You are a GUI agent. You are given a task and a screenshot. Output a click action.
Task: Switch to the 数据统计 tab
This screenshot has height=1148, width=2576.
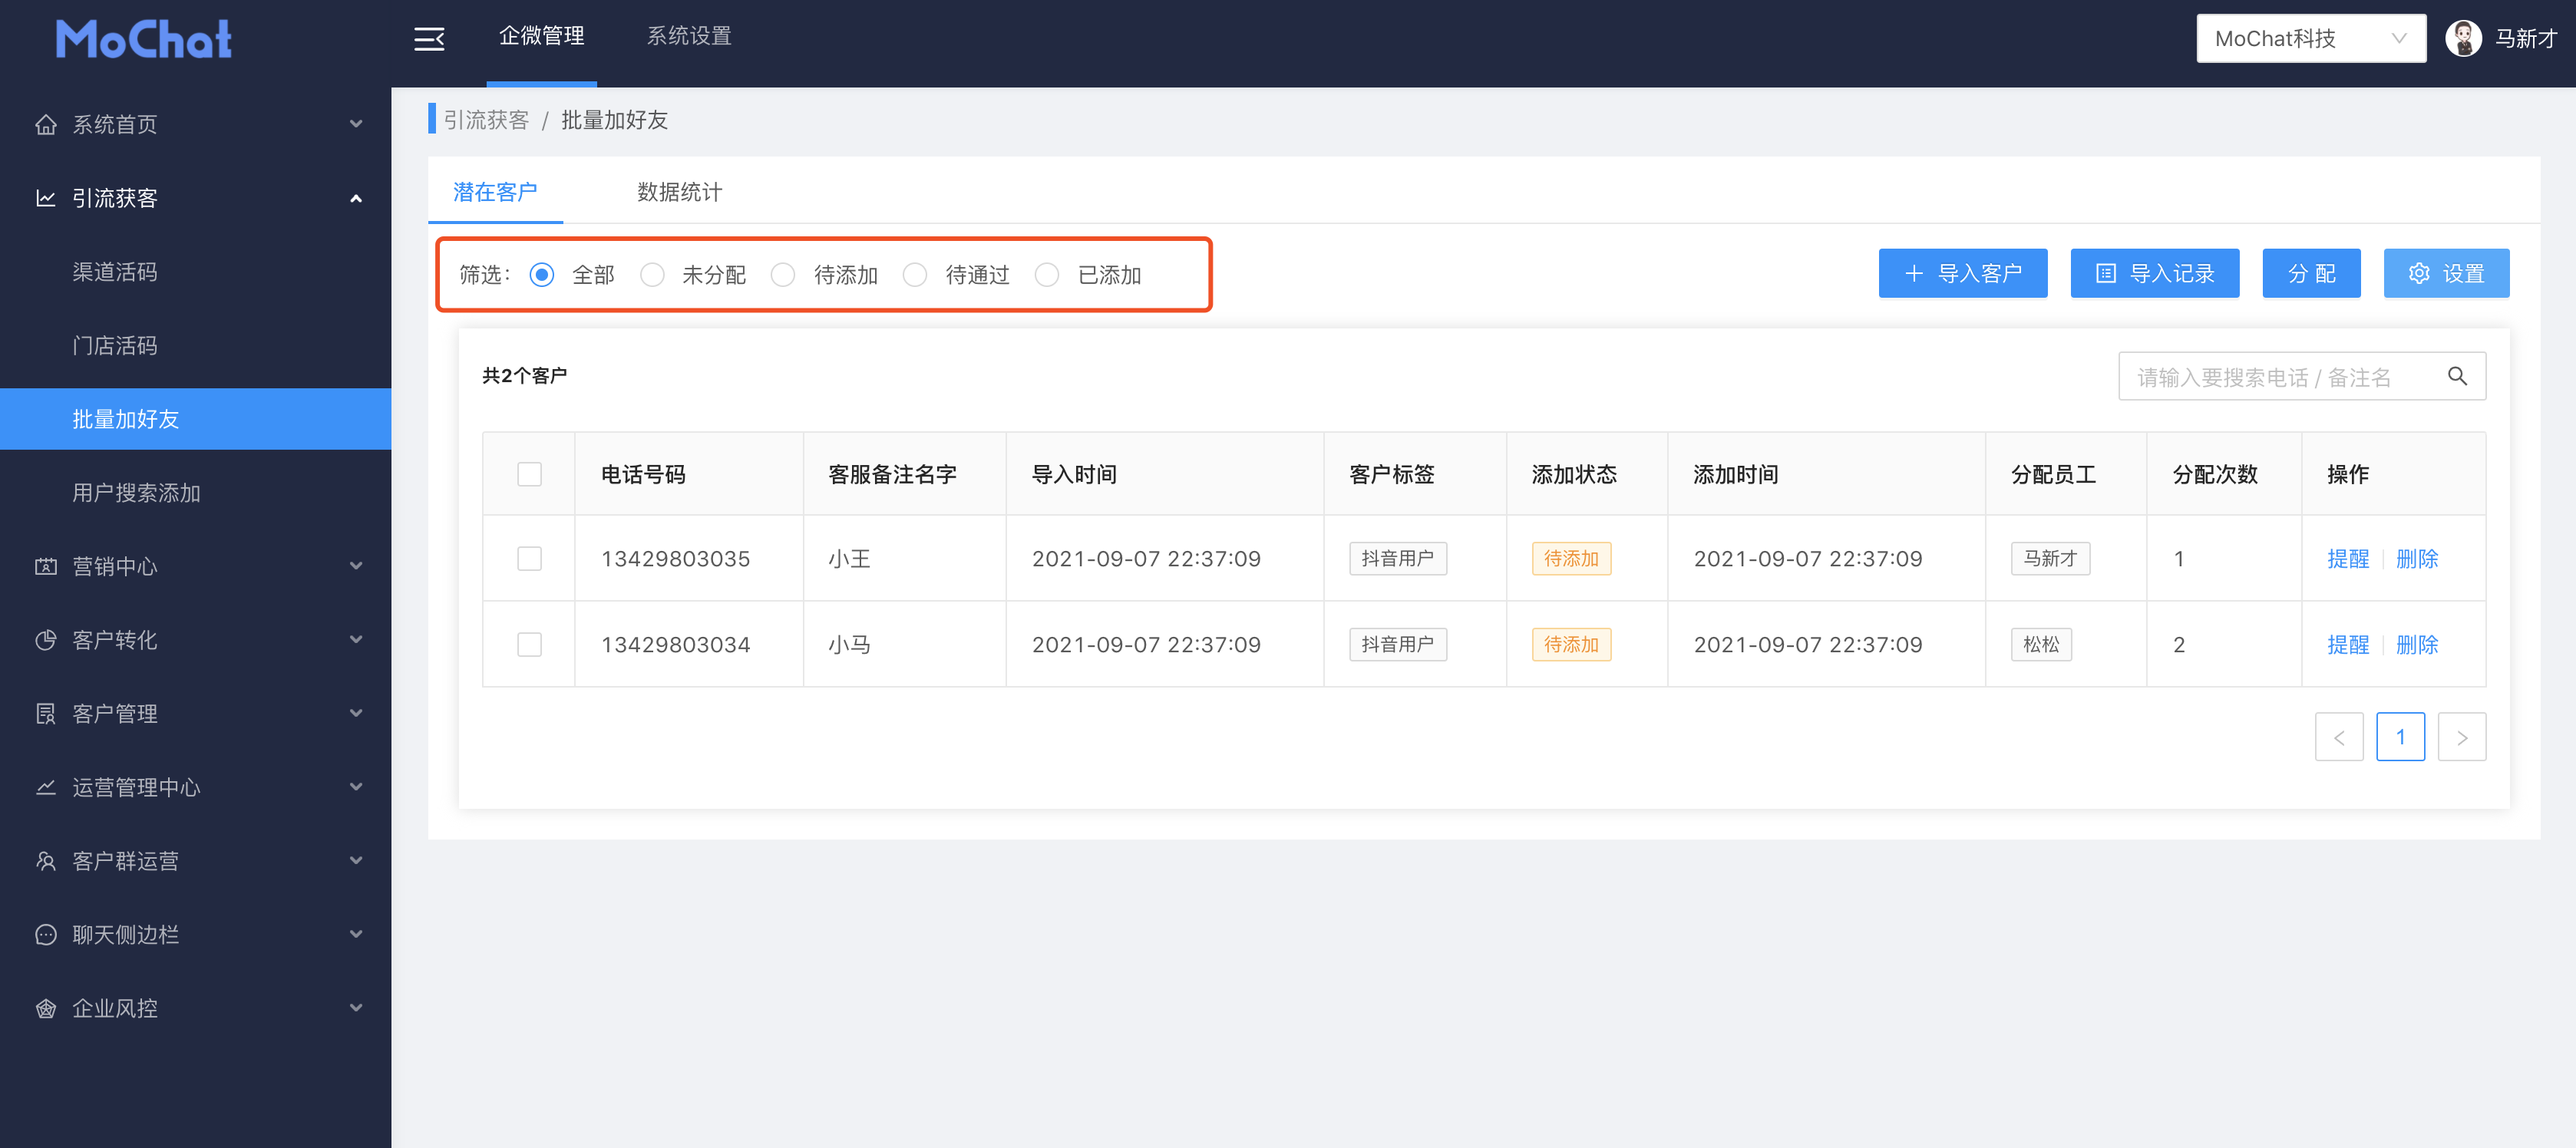pos(679,192)
